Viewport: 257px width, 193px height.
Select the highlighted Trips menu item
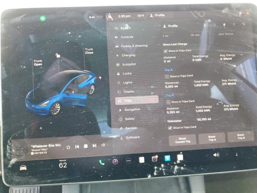137,100
